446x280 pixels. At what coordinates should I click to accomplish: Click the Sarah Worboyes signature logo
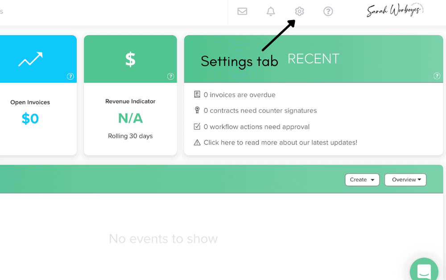tap(395, 10)
